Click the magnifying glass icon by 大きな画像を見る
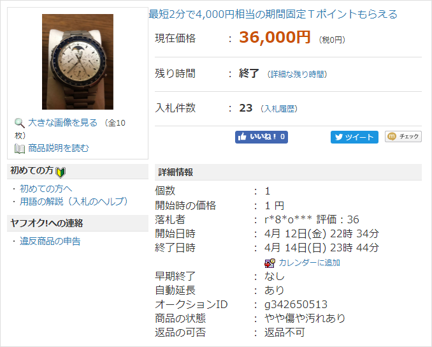432x347 pixels. (20, 123)
